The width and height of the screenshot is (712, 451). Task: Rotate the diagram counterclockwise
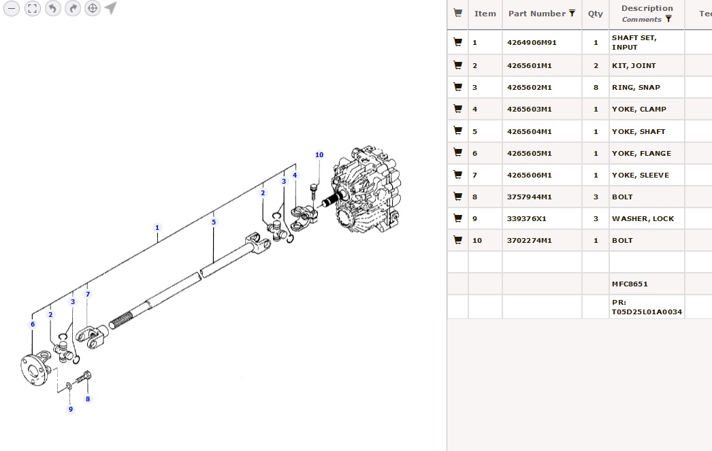coord(52,8)
